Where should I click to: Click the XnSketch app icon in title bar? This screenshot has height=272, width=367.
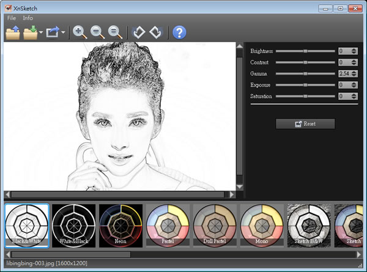click(x=8, y=8)
